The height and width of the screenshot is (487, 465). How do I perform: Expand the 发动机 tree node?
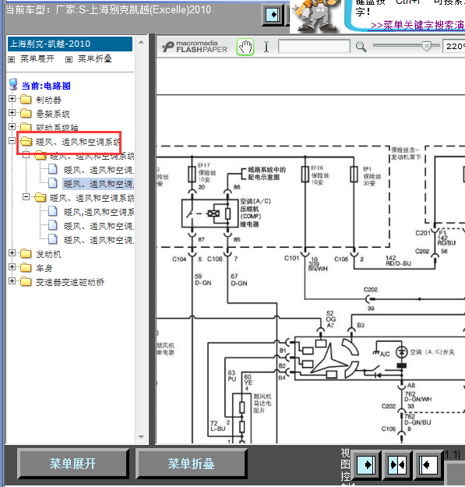pos(12,253)
